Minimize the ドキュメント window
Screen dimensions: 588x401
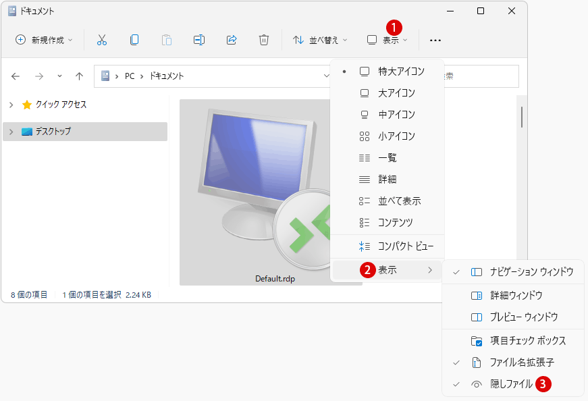450,11
